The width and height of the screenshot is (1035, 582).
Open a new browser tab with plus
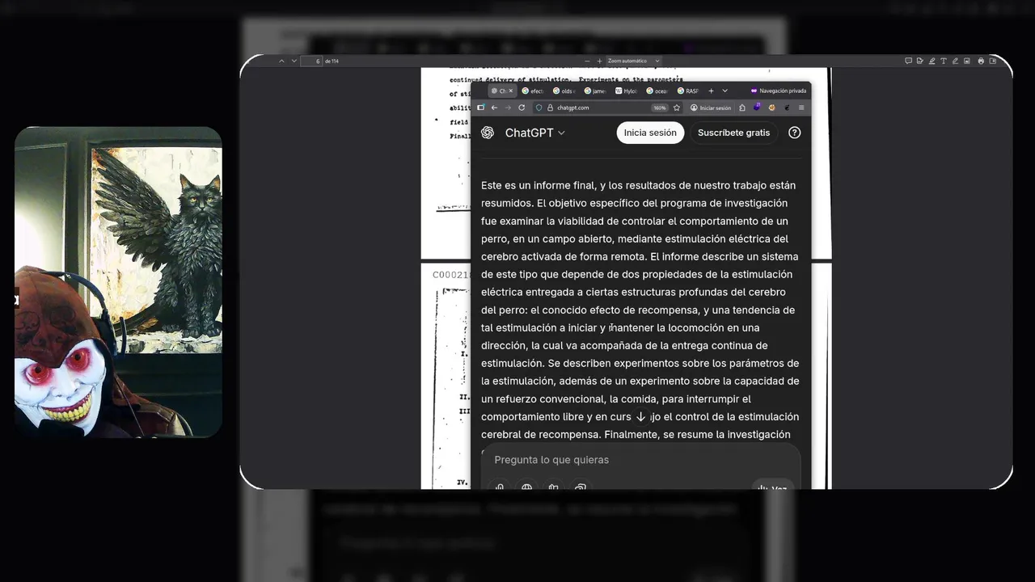[x=711, y=91]
